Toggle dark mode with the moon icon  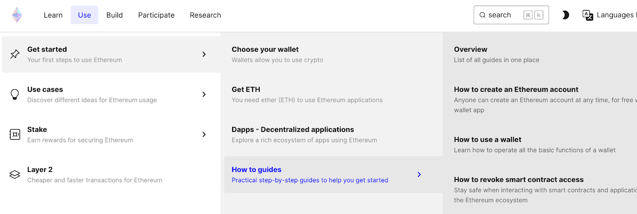pyautogui.click(x=565, y=15)
